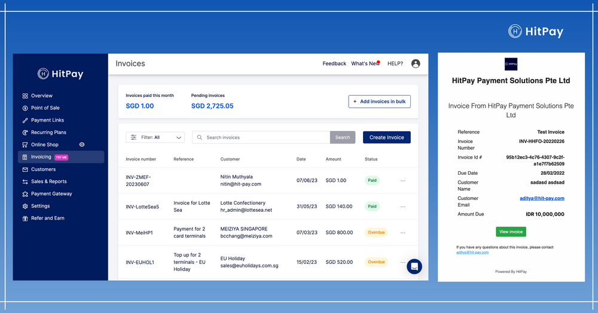Go to Sales & Reports in sidebar

[49, 182]
